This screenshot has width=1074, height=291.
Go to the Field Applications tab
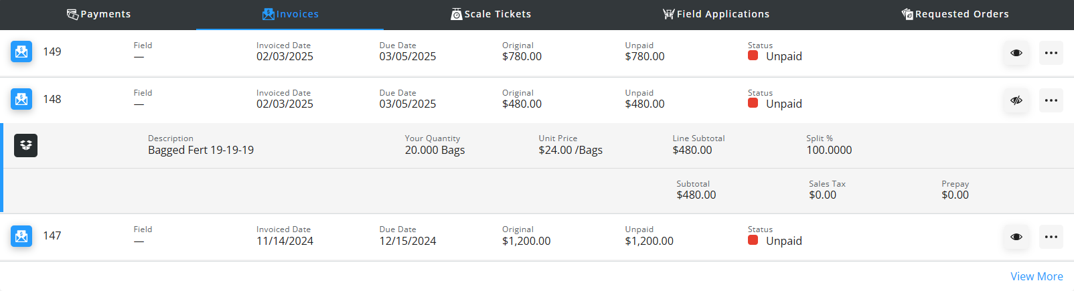click(x=722, y=14)
